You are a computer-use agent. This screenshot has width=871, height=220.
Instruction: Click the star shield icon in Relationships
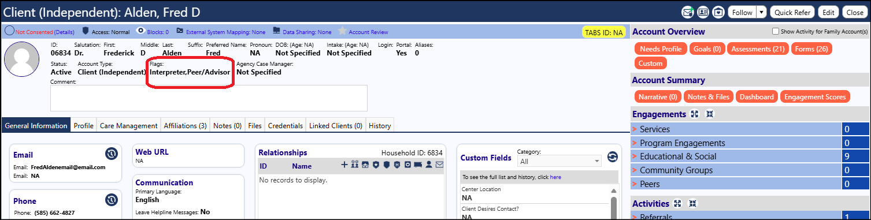coord(376,165)
